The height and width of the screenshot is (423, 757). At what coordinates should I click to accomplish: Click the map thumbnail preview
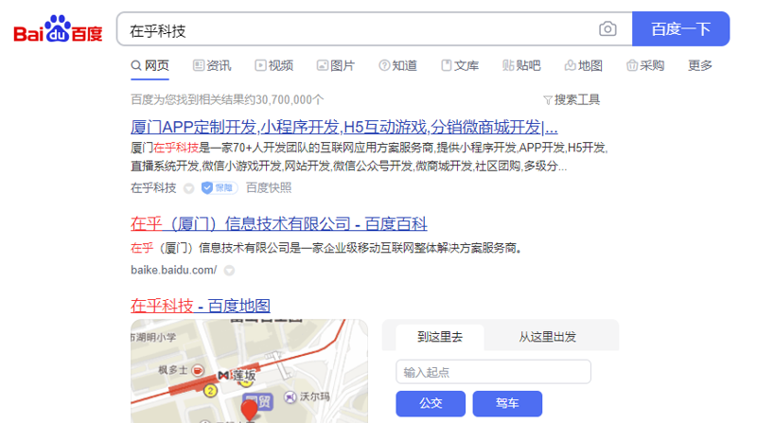pyautogui.click(x=249, y=371)
